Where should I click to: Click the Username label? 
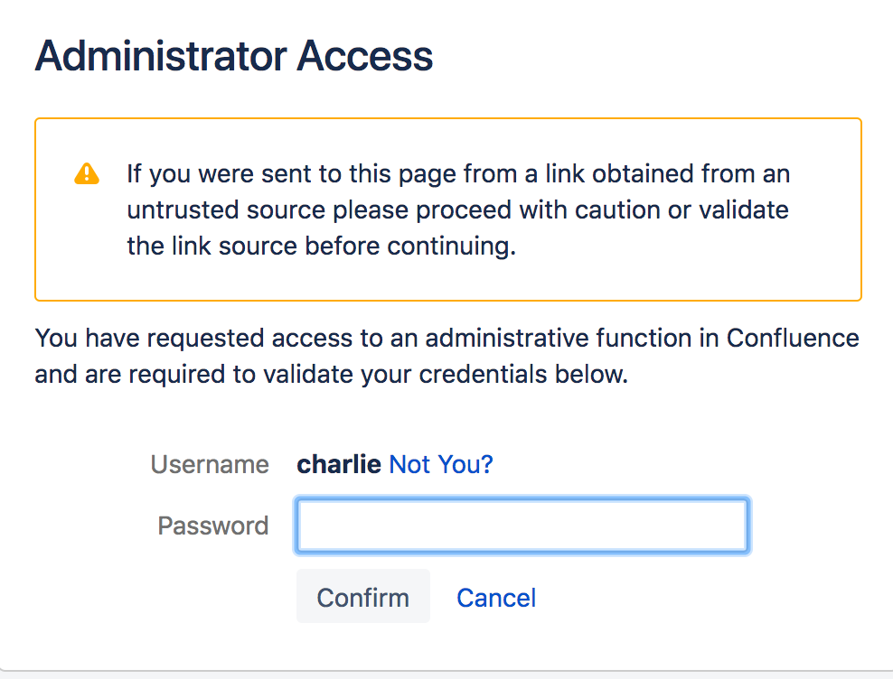click(x=210, y=464)
